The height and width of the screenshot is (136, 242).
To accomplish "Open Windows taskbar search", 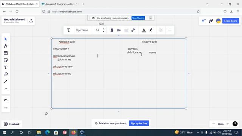I will click(x=13, y=133).
